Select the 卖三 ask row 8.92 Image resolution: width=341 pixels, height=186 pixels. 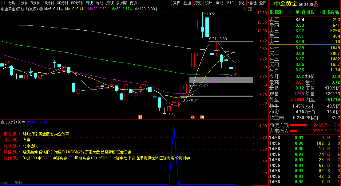tap(304, 31)
